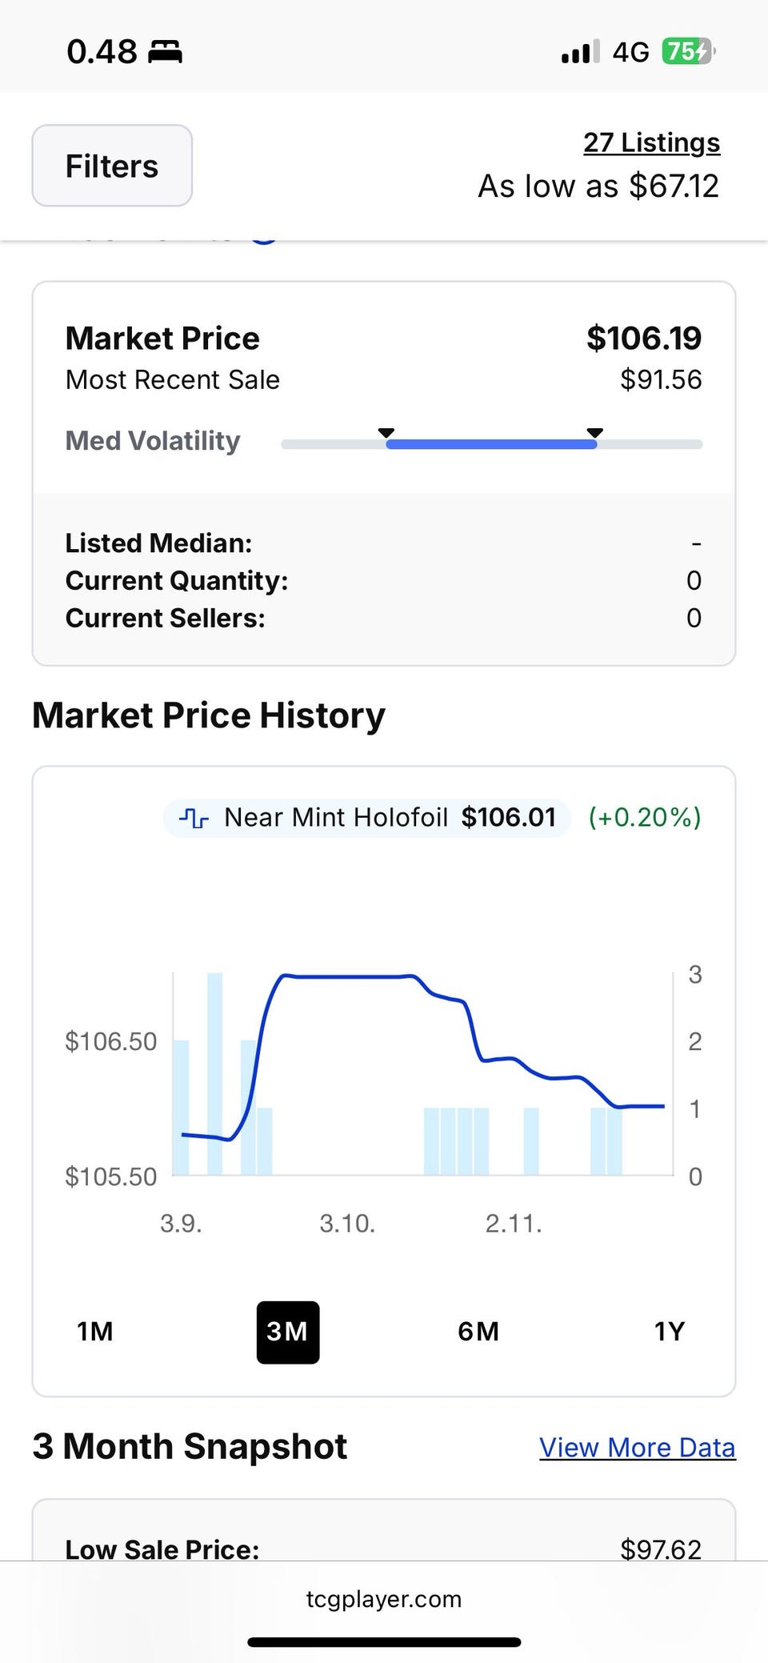
Task: Click the View More Data link
Action: point(637,1447)
